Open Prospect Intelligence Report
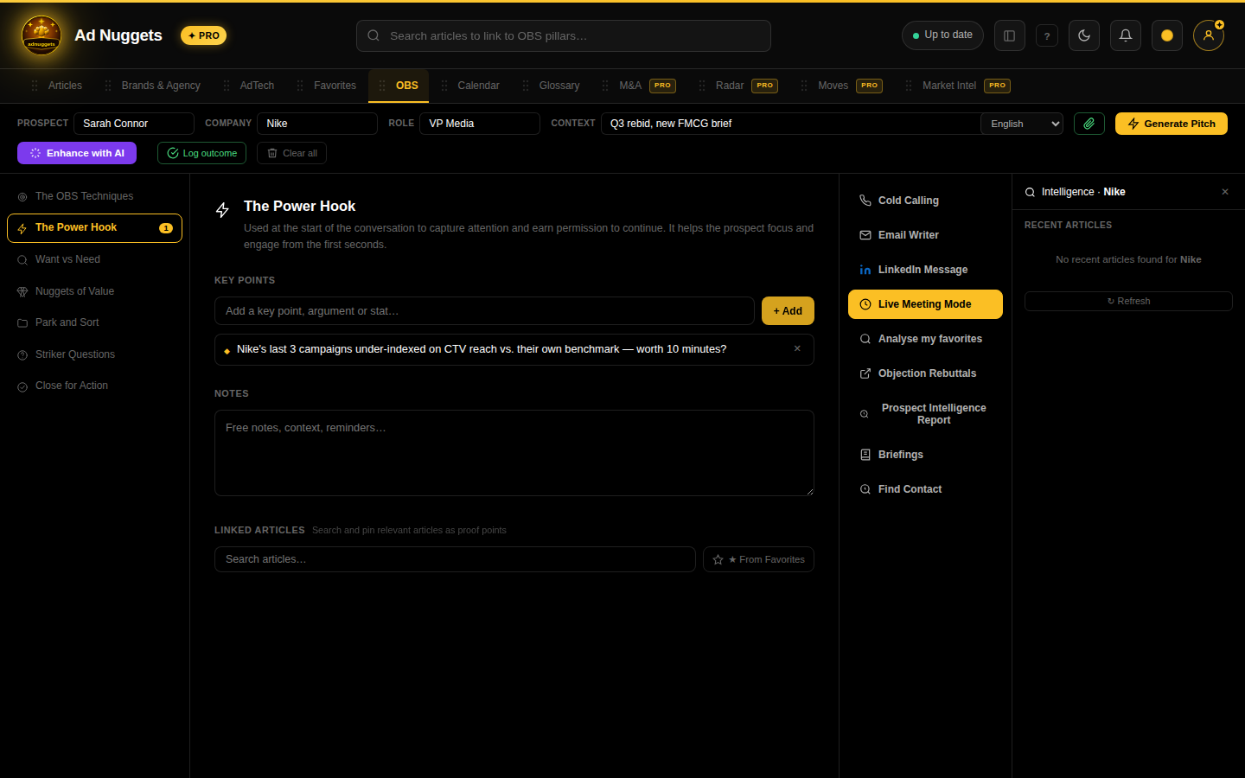The width and height of the screenshot is (1245, 778). [925, 414]
